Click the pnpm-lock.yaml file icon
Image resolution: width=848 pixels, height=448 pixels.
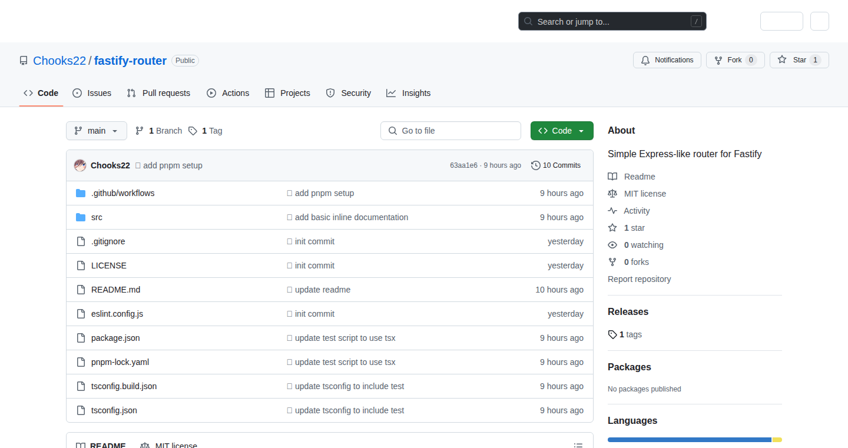(x=81, y=362)
